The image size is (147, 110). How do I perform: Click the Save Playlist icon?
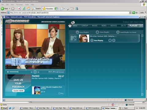pyautogui.click(x=77, y=32)
